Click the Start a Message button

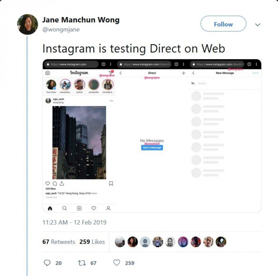(152, 147)
